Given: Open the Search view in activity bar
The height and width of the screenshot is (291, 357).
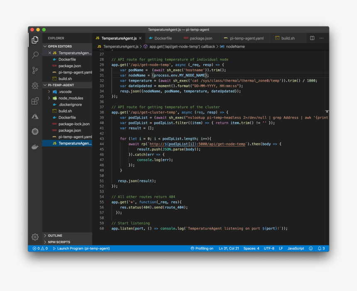Looking at the screenshot, I should tap(35, 55).
